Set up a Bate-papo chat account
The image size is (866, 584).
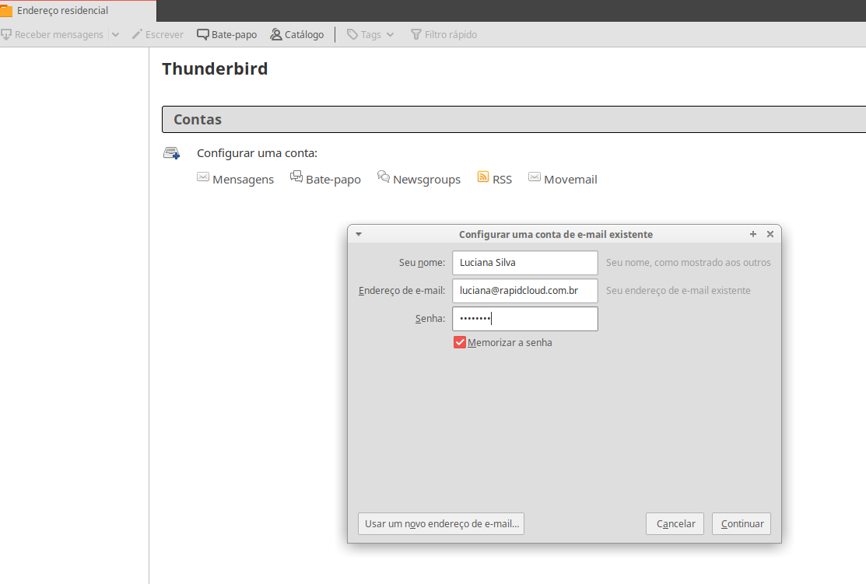point(325,178)
